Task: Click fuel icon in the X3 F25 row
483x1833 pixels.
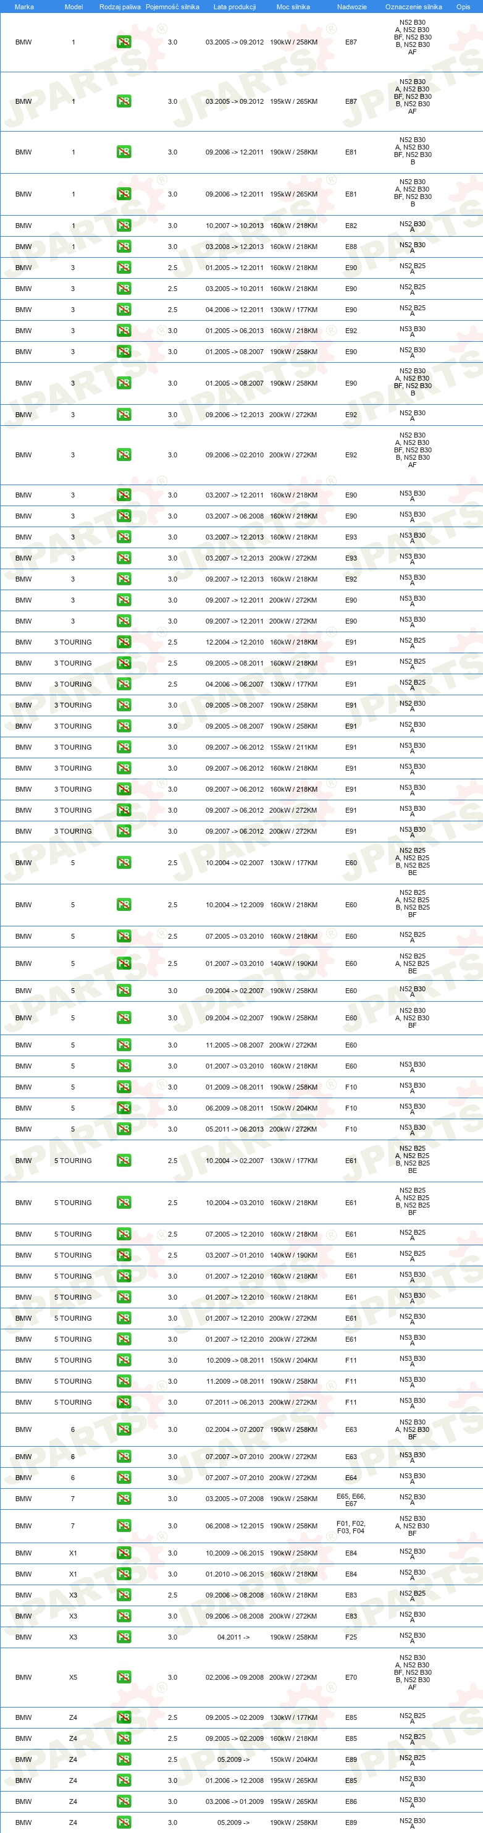Action: click(x=124, y=1636)
